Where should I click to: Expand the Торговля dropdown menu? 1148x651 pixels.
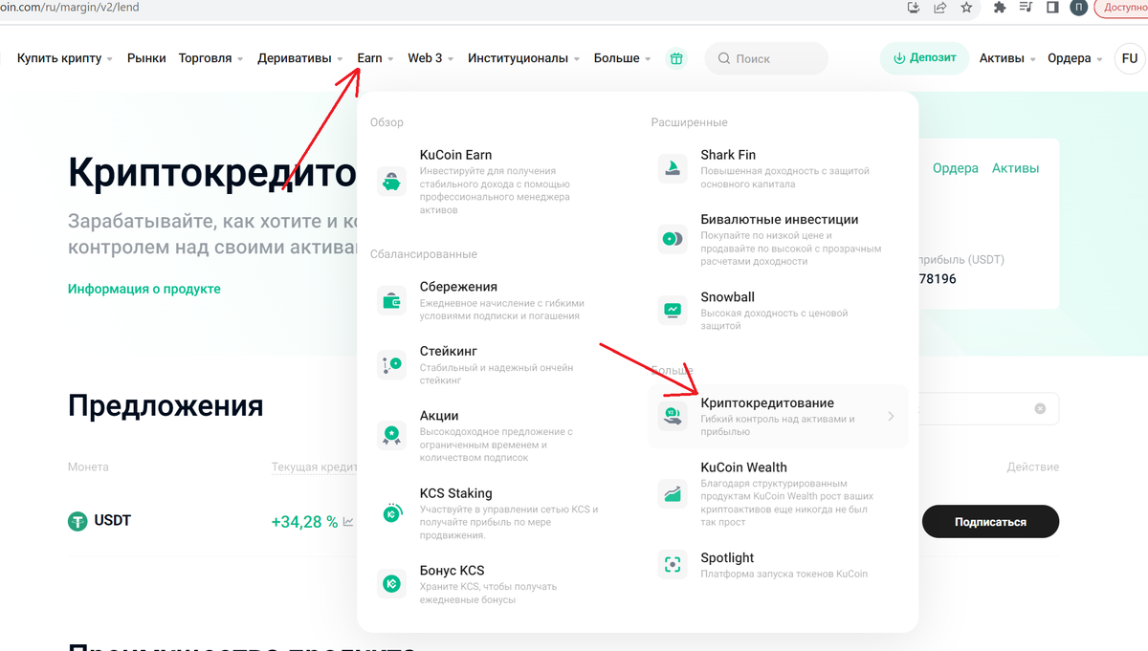click(x=210, y=58)
